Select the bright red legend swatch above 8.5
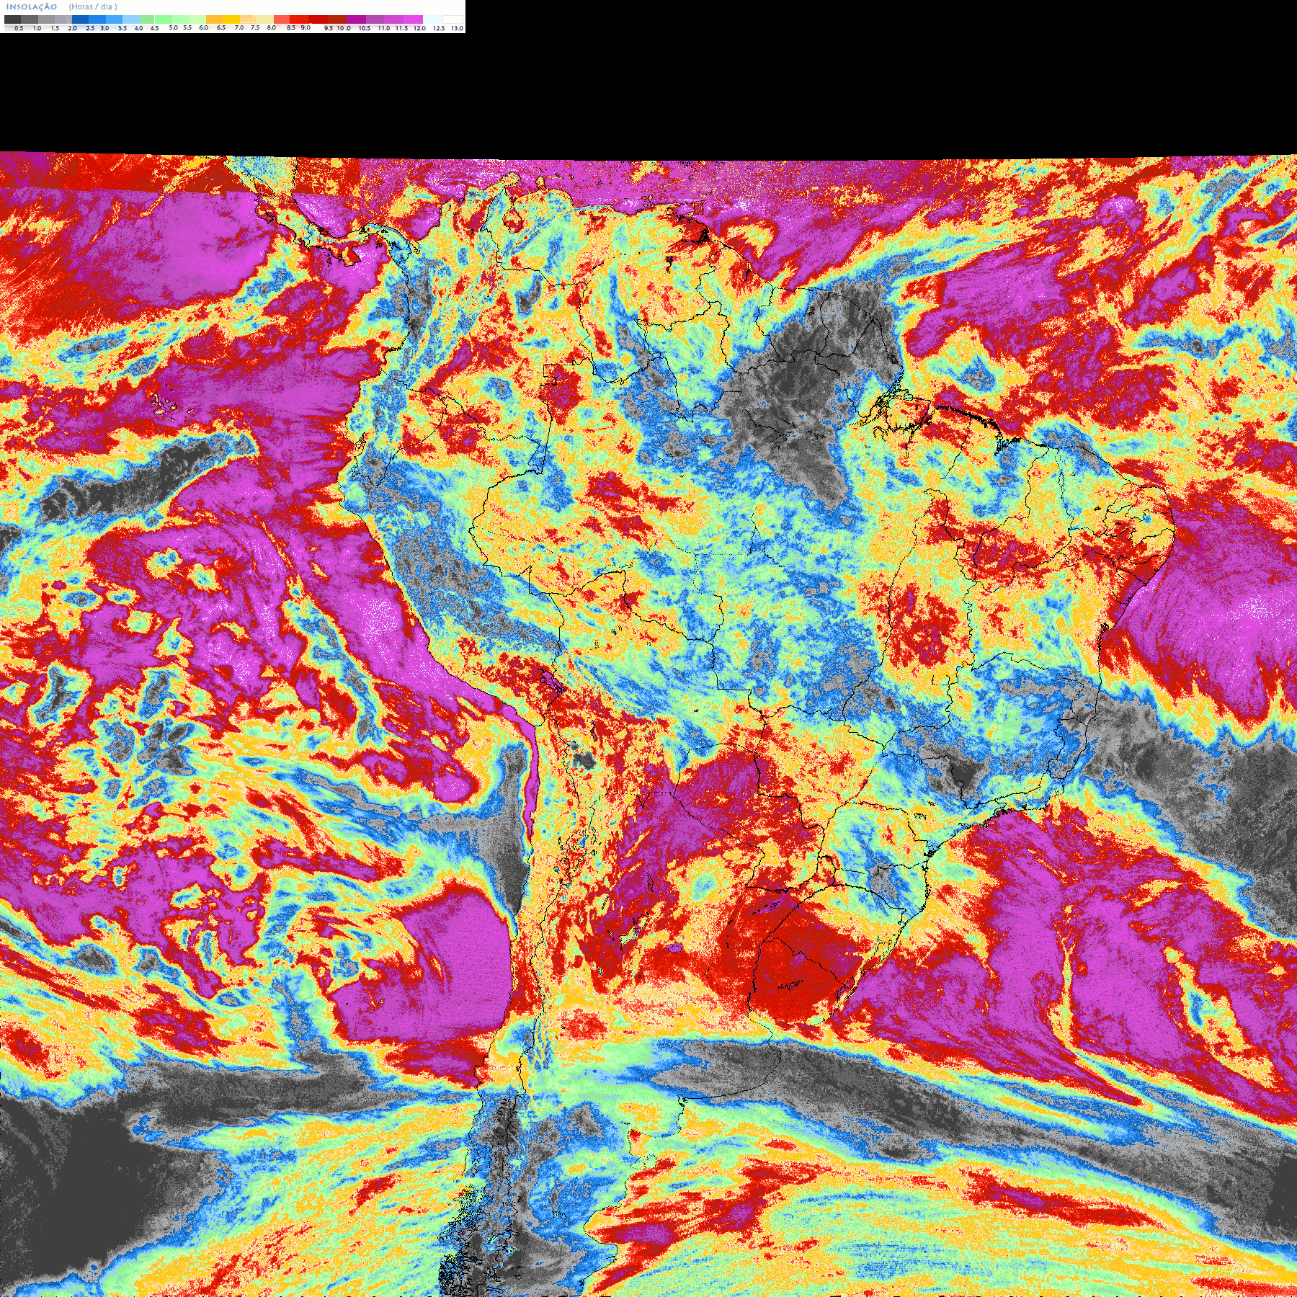The height and width of the screenshot is (1297, 1297). coord(299,19)
